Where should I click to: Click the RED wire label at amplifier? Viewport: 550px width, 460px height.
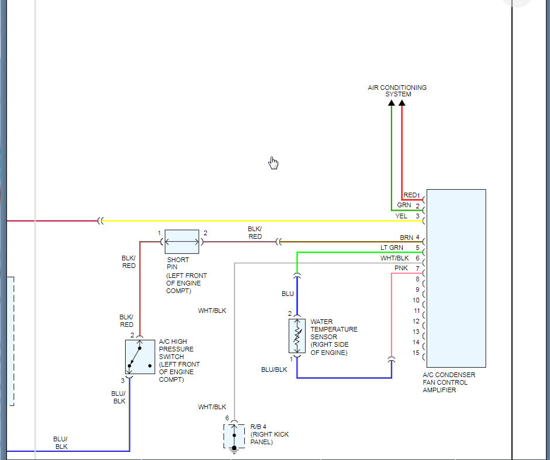coord(410,195)
